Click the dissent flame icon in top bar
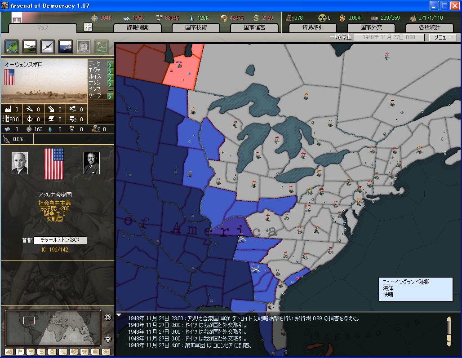This screenshot has width=462, height=358. [342, 18]
